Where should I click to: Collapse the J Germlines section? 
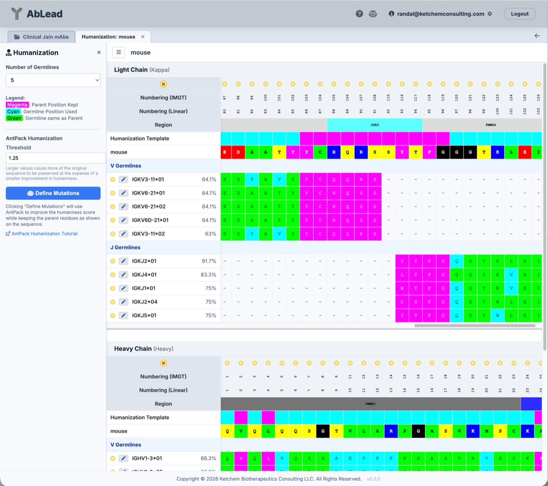click(125, 248)
